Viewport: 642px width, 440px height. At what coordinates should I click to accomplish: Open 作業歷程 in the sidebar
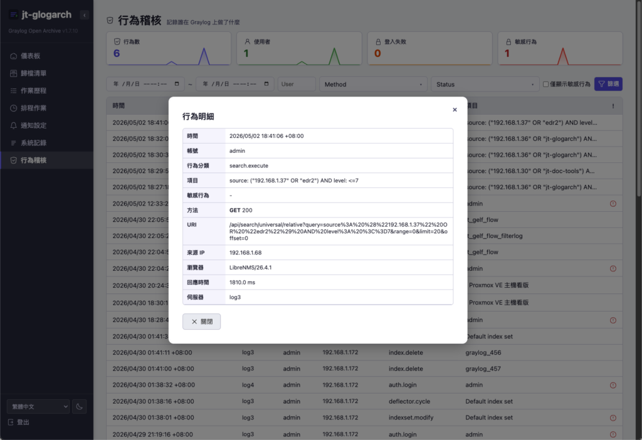46,91
